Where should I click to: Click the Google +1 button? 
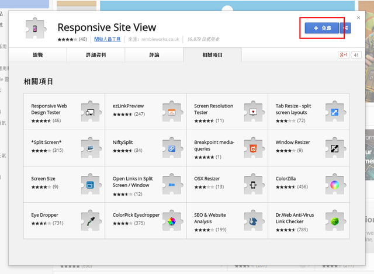pos(343,55)
